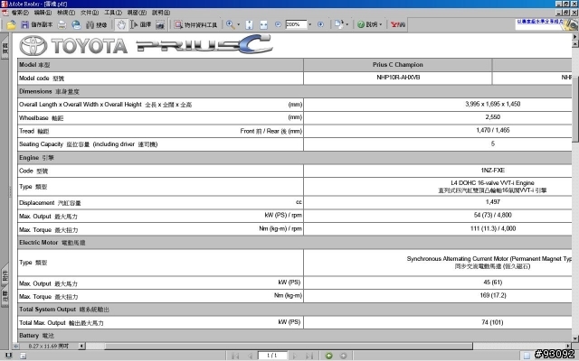579x361 pixels.
Task: Click the Fit Page icon
Action: [x=250, y=24]
